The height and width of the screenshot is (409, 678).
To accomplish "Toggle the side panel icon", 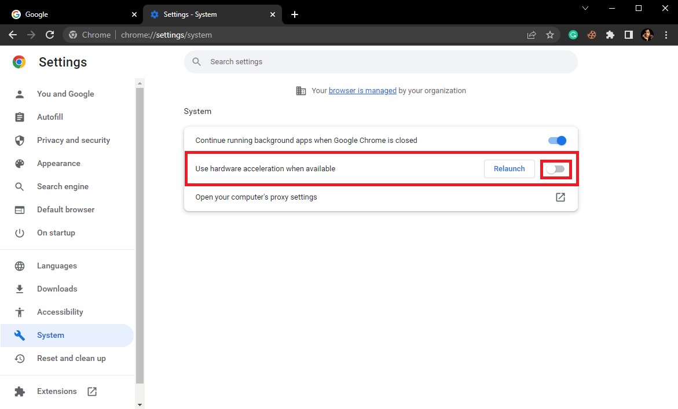I will click(629, 35).
